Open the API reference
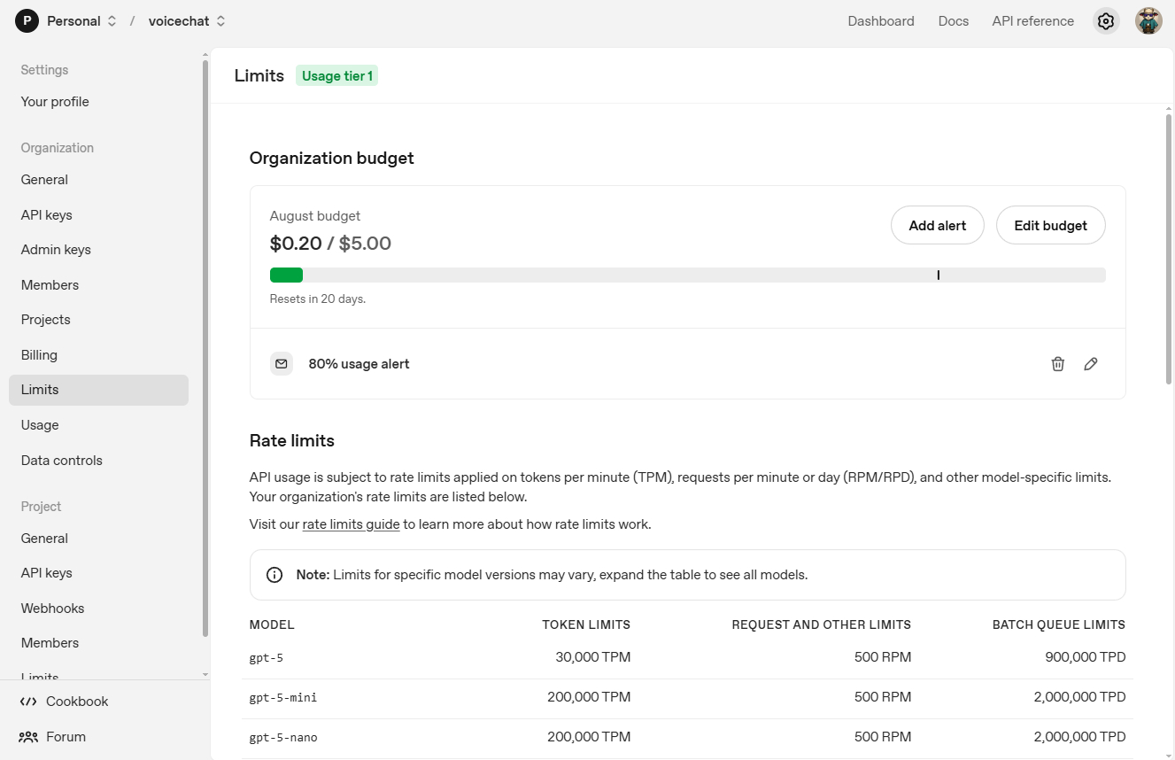Viewport: 1175px width, 760px height. pyautogui.click(x=1033, y=21)
